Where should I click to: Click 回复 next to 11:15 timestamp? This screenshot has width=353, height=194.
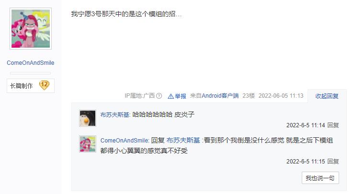pyautogui.click(x=333, y=162)
